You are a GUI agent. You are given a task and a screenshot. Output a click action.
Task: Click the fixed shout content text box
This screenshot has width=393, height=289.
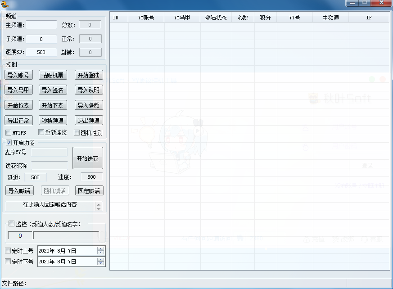pos(50,206)
